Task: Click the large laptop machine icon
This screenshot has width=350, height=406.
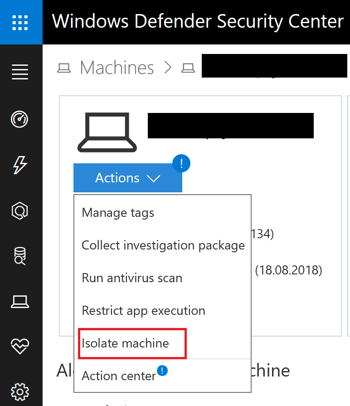Action: (107, 132)
